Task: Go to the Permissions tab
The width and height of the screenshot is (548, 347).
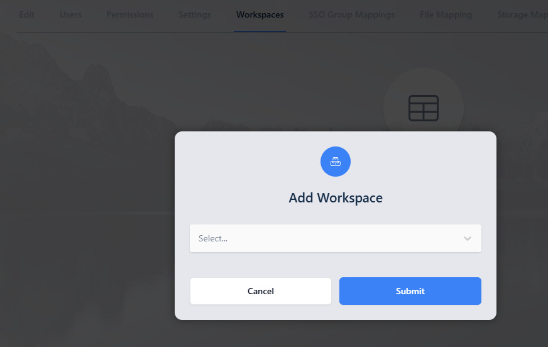Action: pyautogui.click(x=130, y=14)
